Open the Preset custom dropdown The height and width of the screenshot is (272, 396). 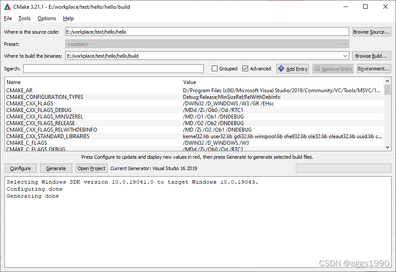pyautogui.click(x=207, y=44)
